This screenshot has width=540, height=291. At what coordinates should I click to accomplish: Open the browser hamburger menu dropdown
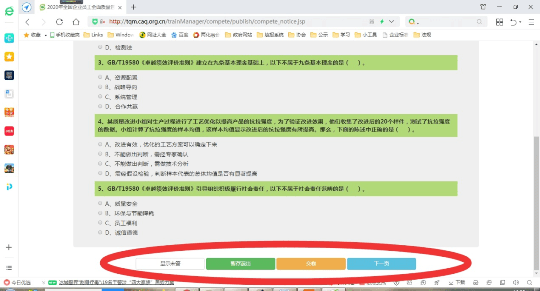click(x=531, y=21)
